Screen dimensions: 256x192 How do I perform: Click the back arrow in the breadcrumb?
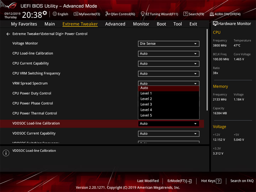point(8,34)
